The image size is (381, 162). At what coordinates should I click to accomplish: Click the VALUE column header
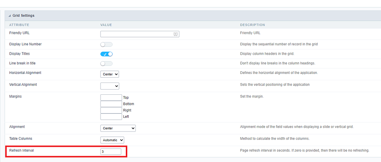[x=106, y=25]
